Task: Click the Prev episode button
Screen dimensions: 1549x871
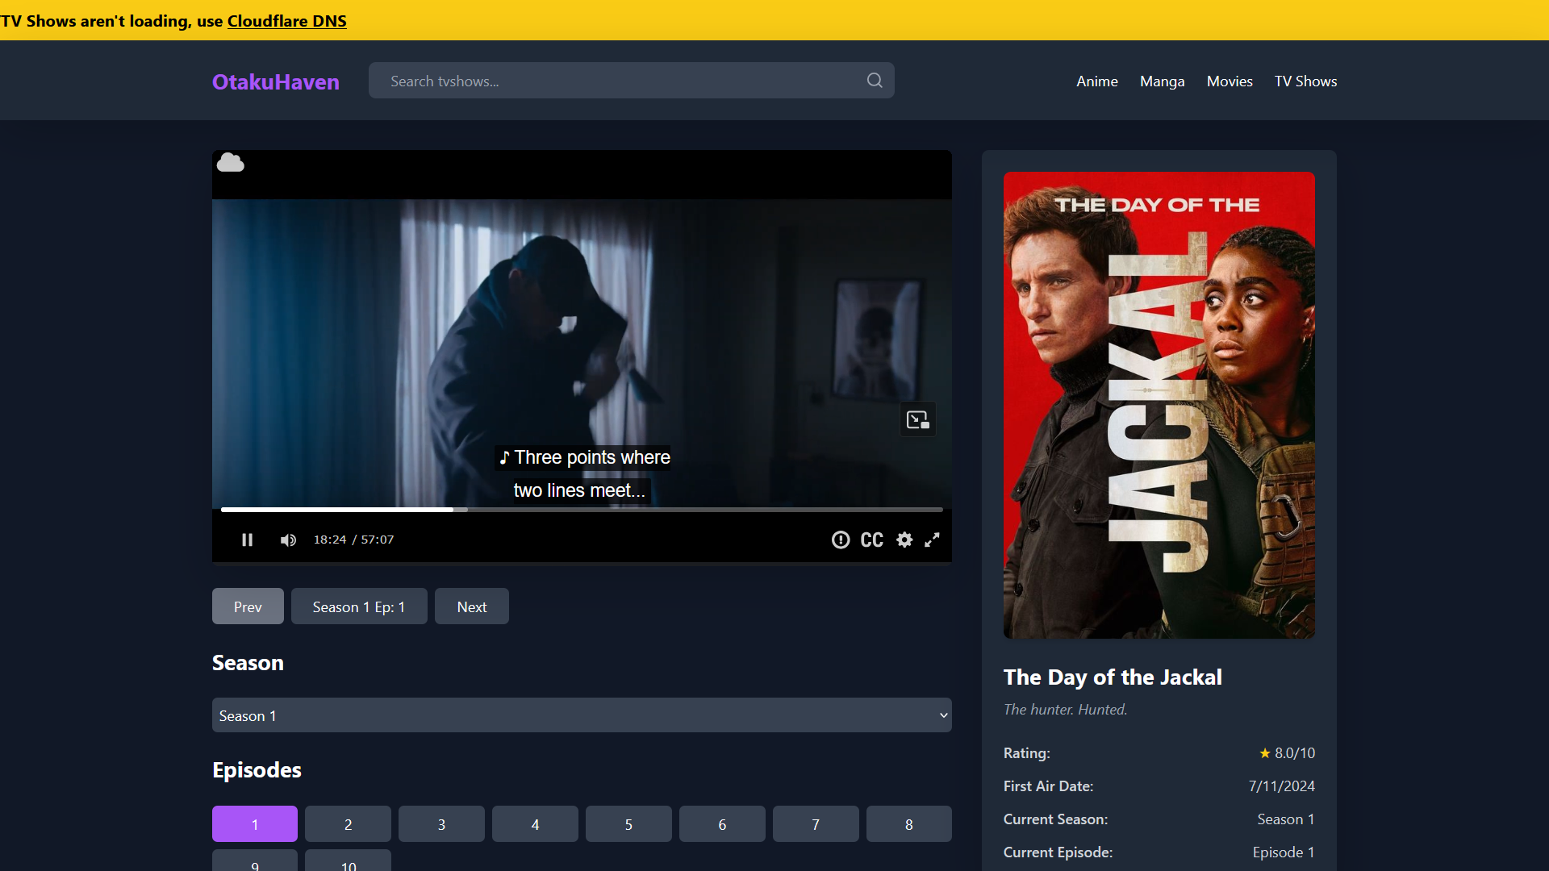Action: tap(247, 606)
